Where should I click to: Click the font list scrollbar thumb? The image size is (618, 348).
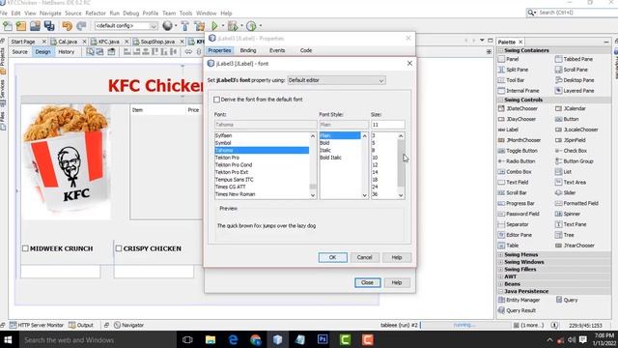tap(313, 187)
